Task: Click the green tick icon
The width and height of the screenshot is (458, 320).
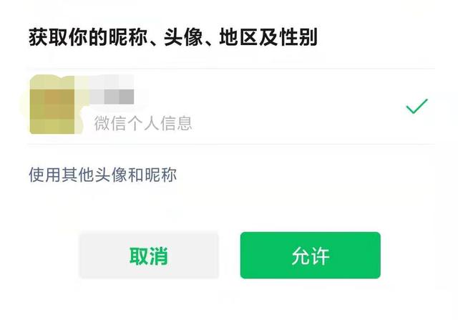Action: pyautogui.click(x=416, y=107)
